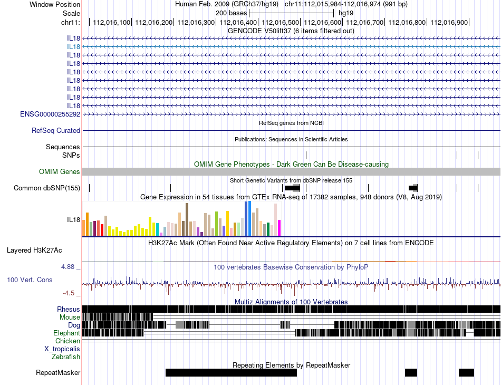Click the 112,016,400 ruler coordinate
This screenshot has width=501, height=385.
(238, 22)
